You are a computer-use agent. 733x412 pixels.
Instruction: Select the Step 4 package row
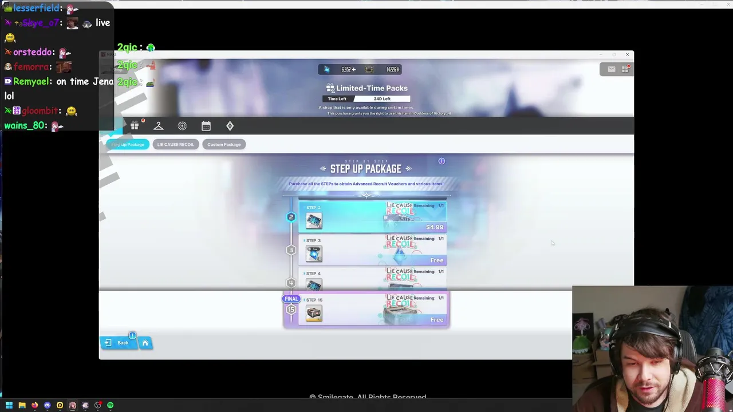(372, 279)
